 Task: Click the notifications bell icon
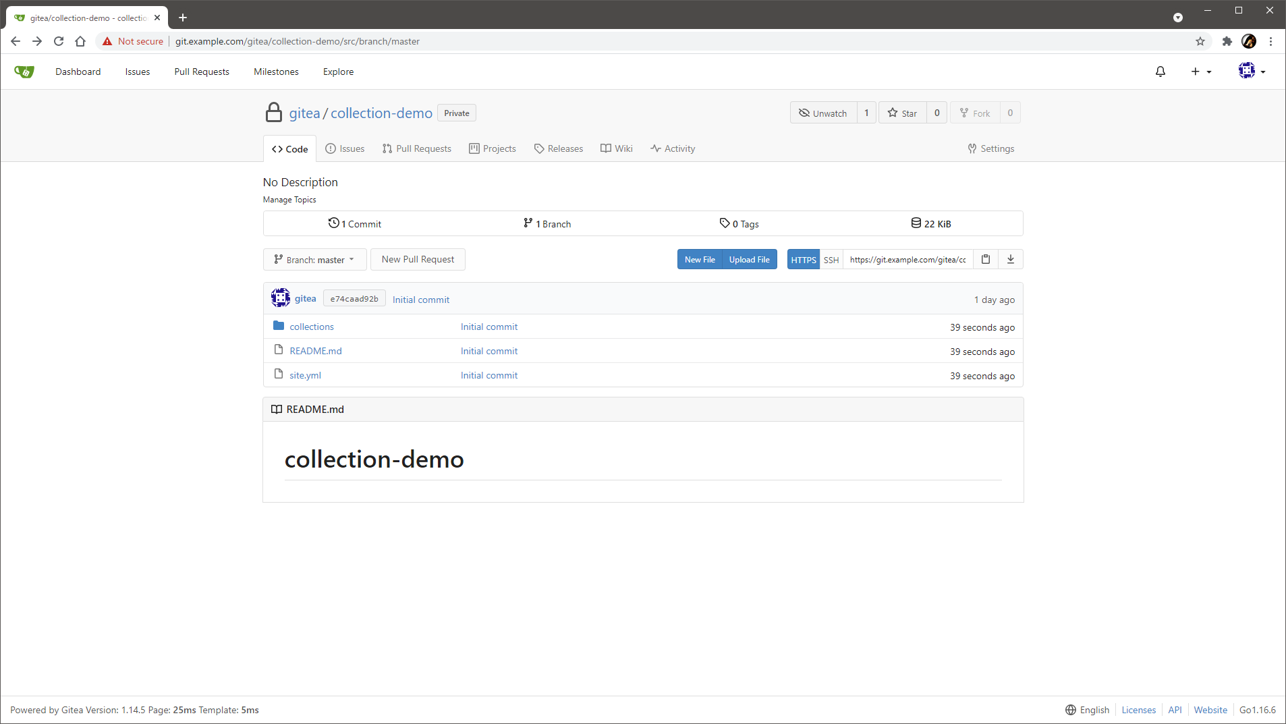pos(1160,72)
